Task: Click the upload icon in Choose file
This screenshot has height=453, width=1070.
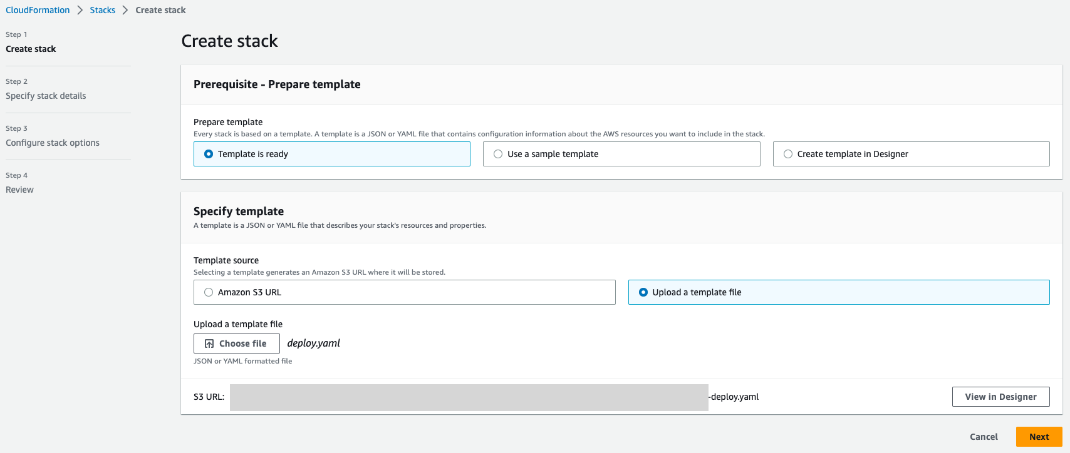Action: (209, 344)
